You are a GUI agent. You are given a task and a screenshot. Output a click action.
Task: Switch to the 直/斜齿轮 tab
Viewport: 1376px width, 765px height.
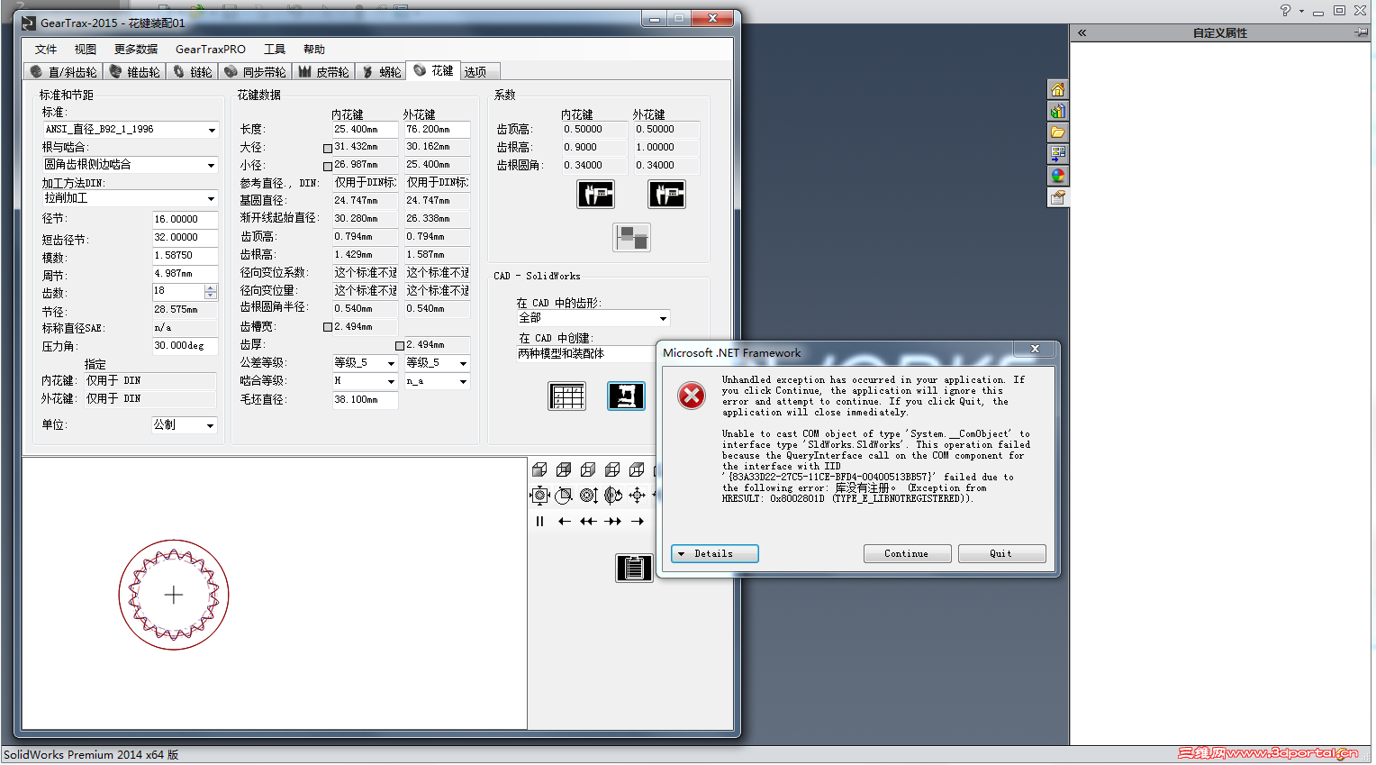(x=64, y=72)
